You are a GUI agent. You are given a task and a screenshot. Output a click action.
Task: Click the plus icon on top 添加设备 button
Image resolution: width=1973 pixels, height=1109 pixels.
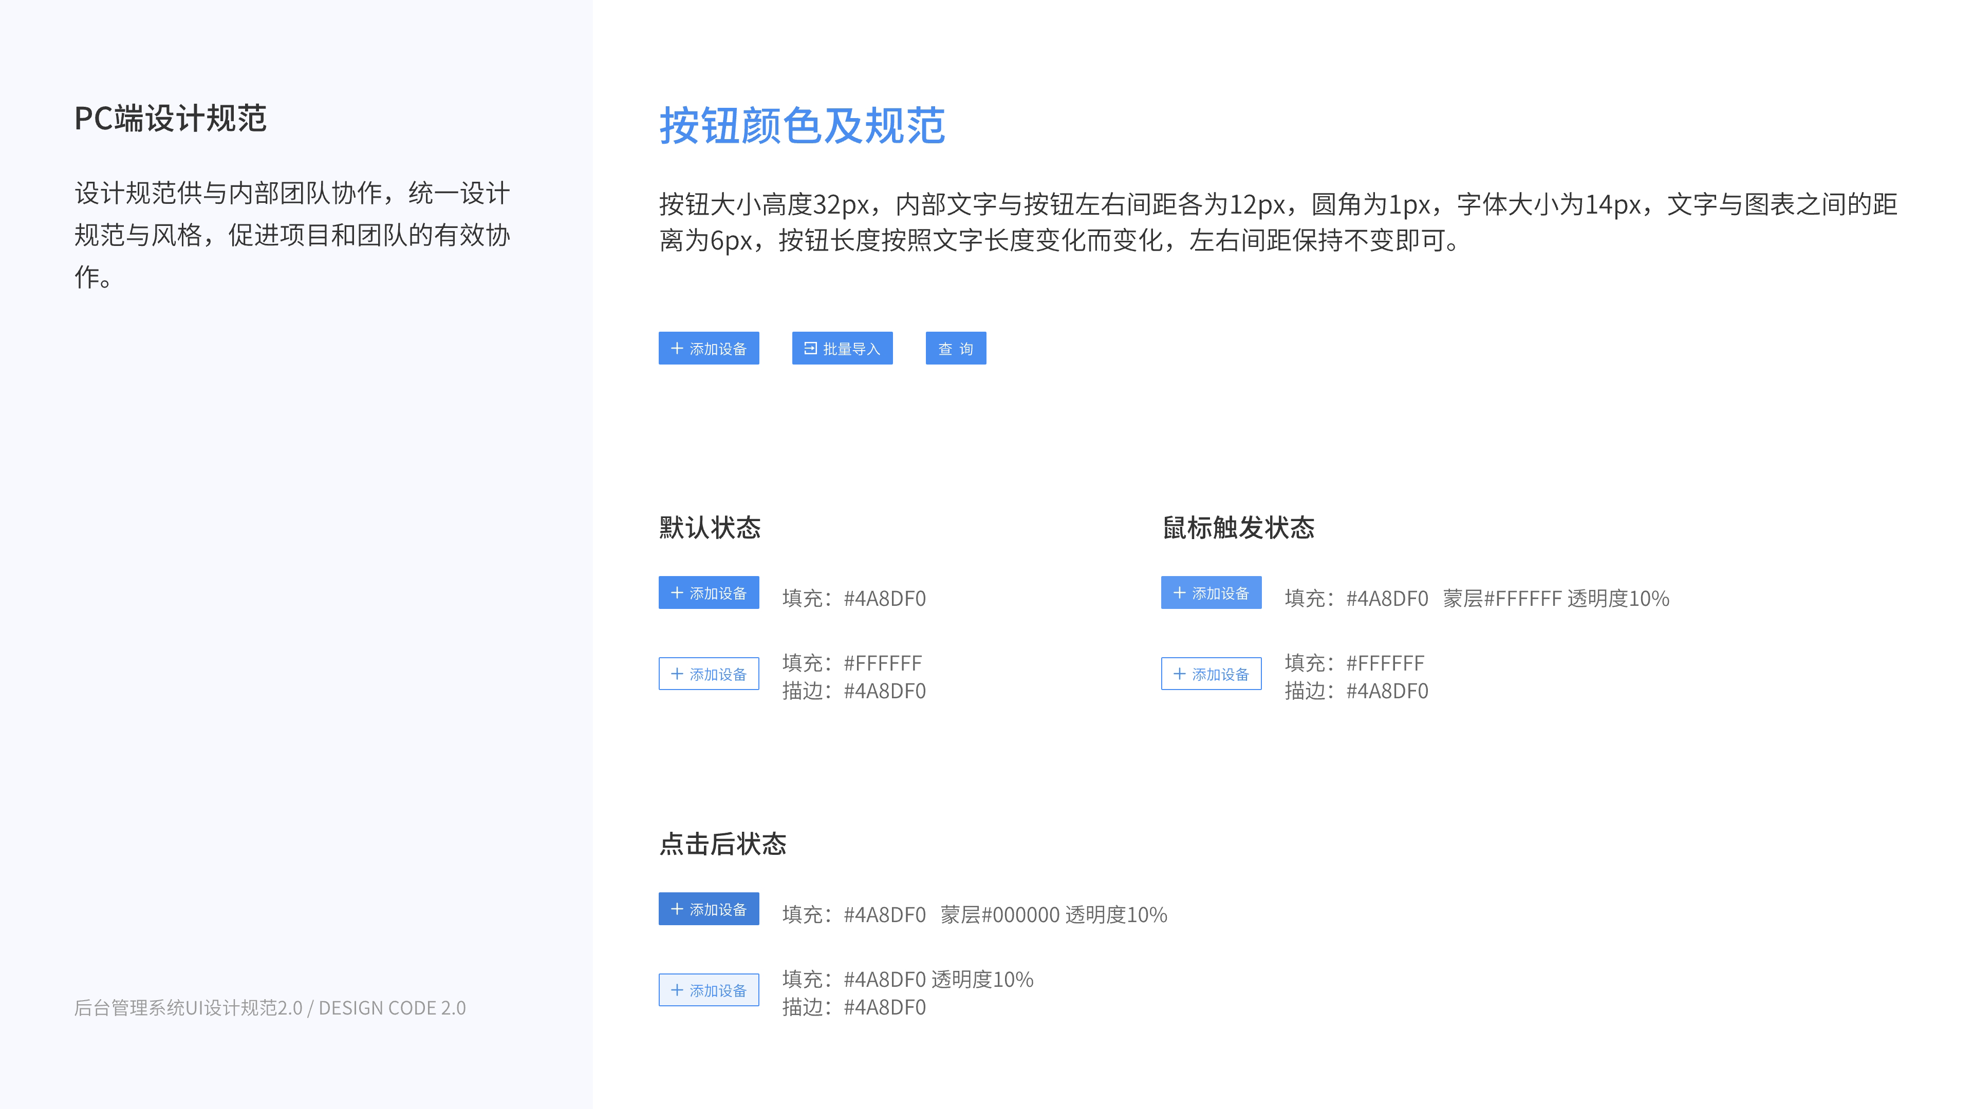(676, 348)
